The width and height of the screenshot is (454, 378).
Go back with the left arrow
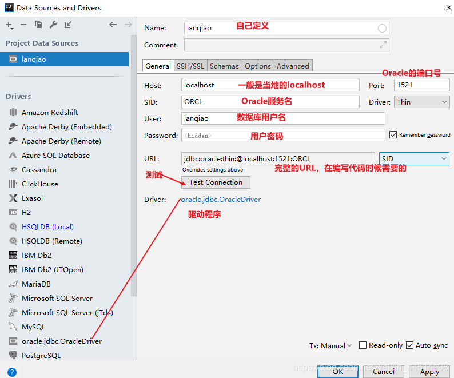(113, 25)
